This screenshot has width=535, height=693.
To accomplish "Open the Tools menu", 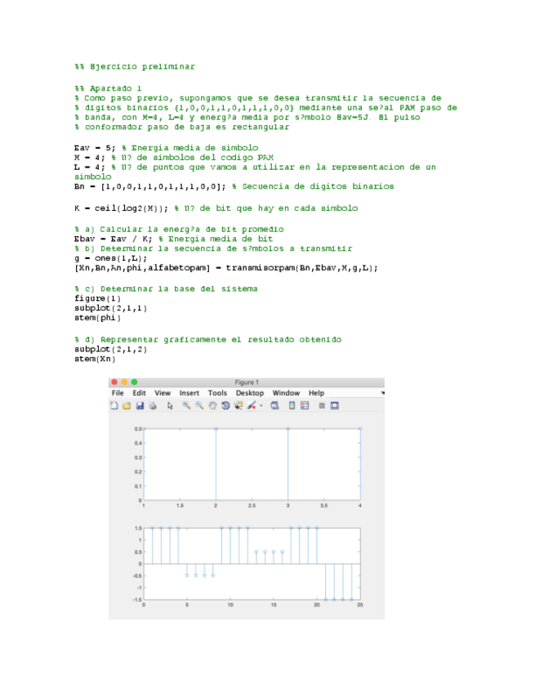I will tap(217, 393).
